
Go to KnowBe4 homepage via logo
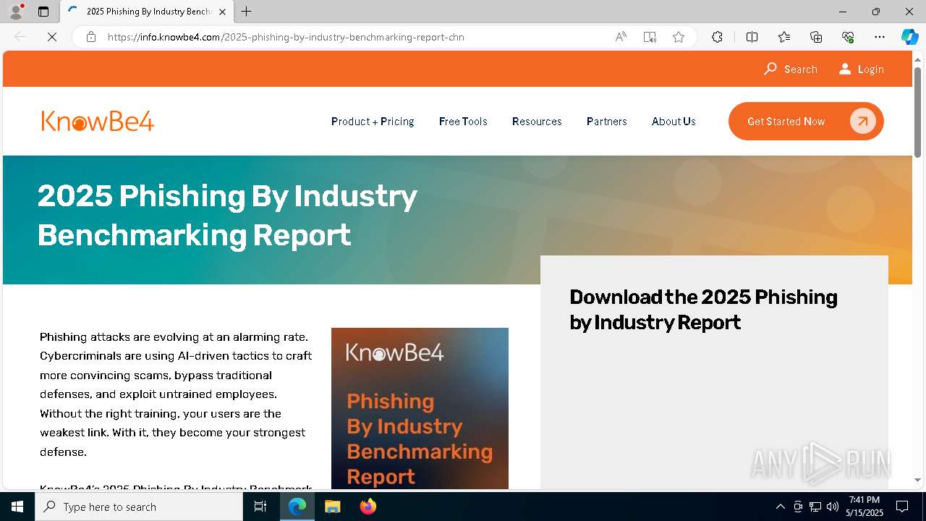98,121
